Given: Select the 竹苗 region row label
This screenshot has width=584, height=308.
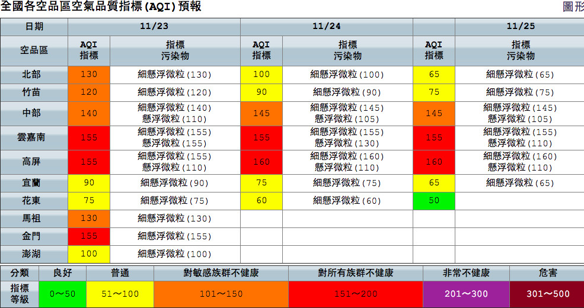Looking at the screenshot, I should coord(34,92).
